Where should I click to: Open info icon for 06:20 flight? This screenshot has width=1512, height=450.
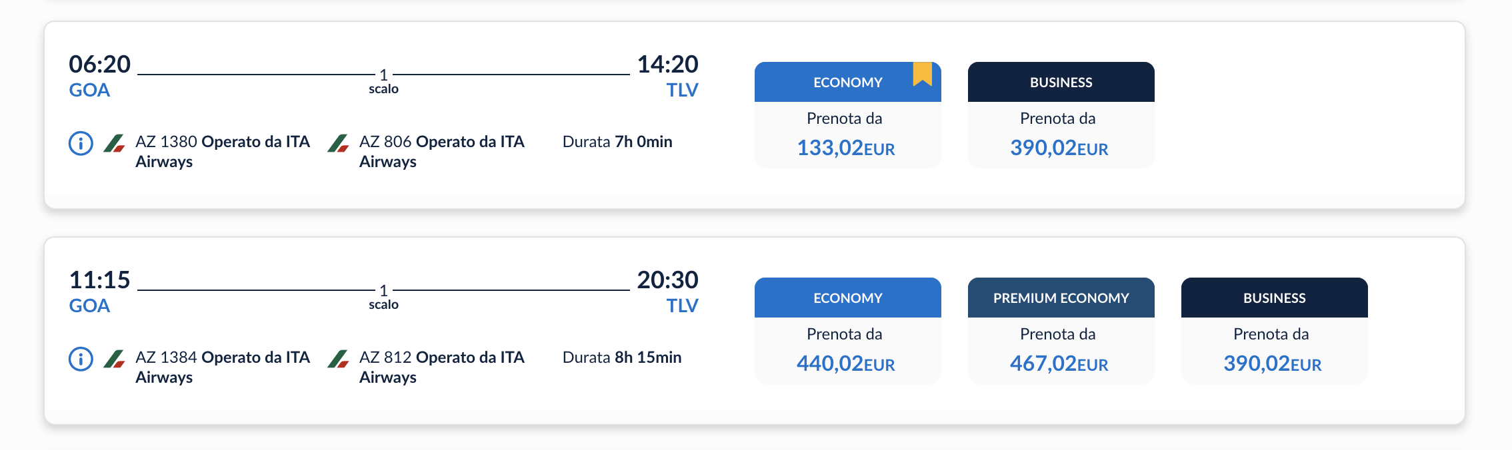tap(81, 143)
